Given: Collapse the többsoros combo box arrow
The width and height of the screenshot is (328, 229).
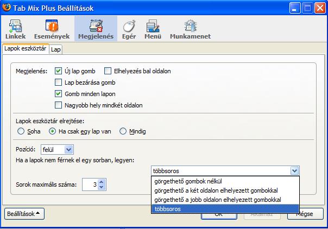Looking at the screenshot, I should (x=294, y=171).
